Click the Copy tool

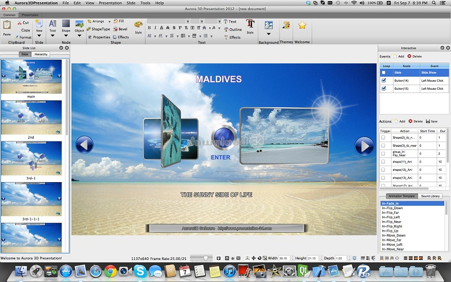pos(23,30)
